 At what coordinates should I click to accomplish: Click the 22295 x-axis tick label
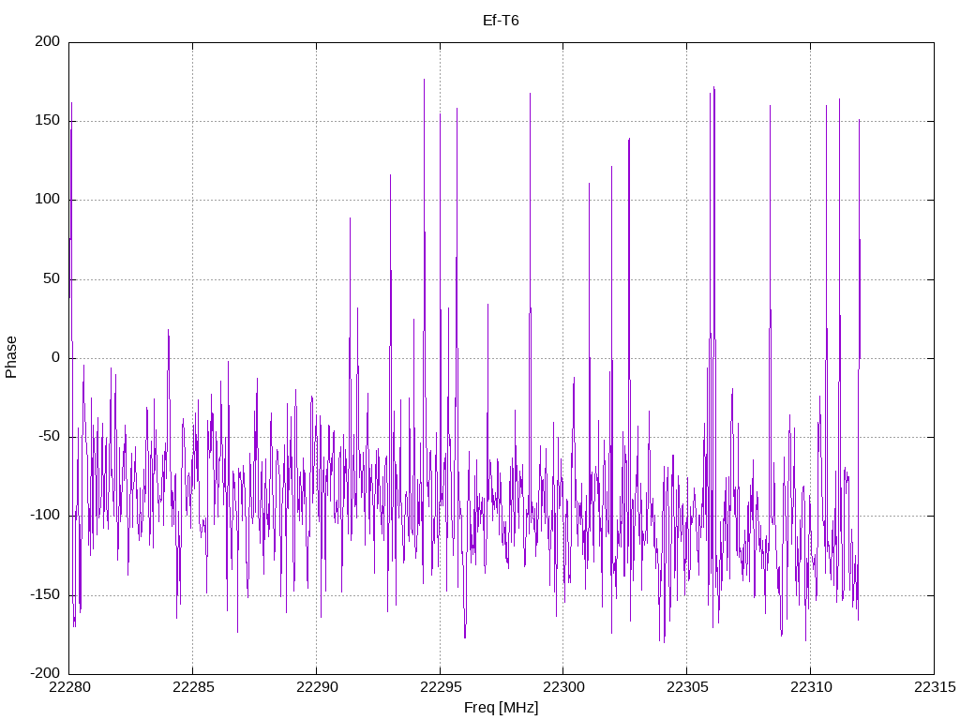click(441, 687)
